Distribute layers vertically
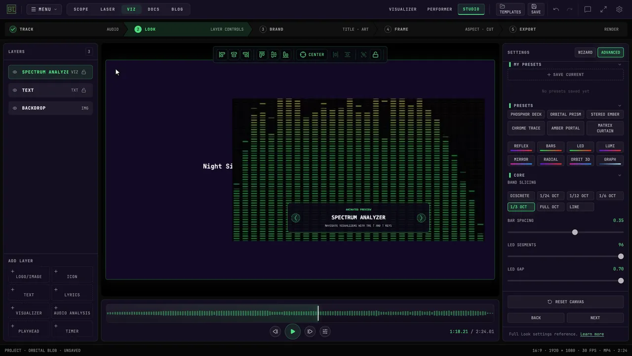632x356 pixels. (x=348, y=54)
